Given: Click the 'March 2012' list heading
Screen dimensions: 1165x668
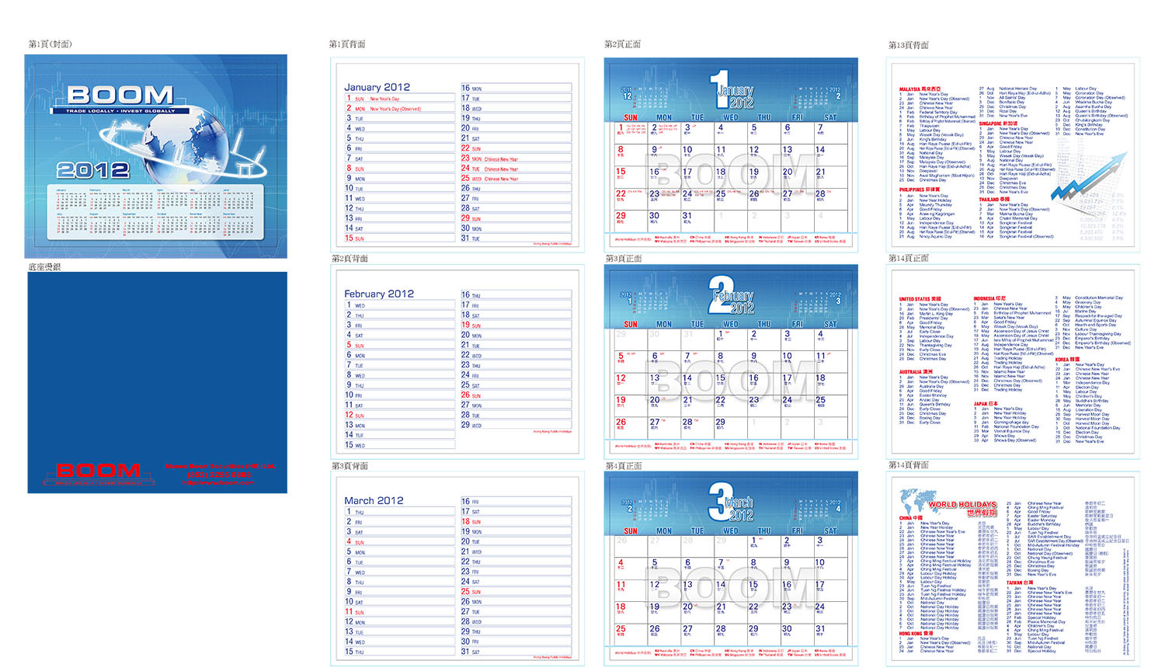Looking at the screenshot, I should point(374,501).
